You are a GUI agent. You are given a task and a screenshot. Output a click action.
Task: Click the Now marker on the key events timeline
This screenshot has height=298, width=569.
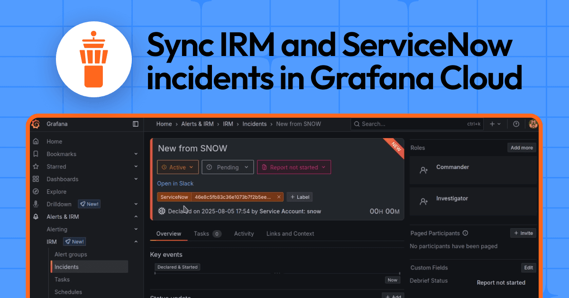[x=392, y=280]
